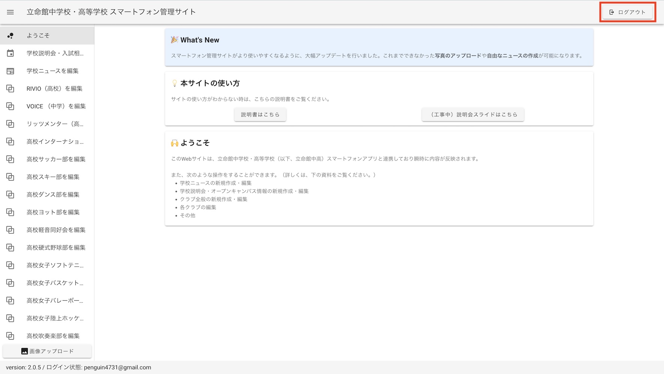This screenshot has height=374, width=664.
Task: Click the 画像アップロード button at sidebar bottom
Action: 47,351
